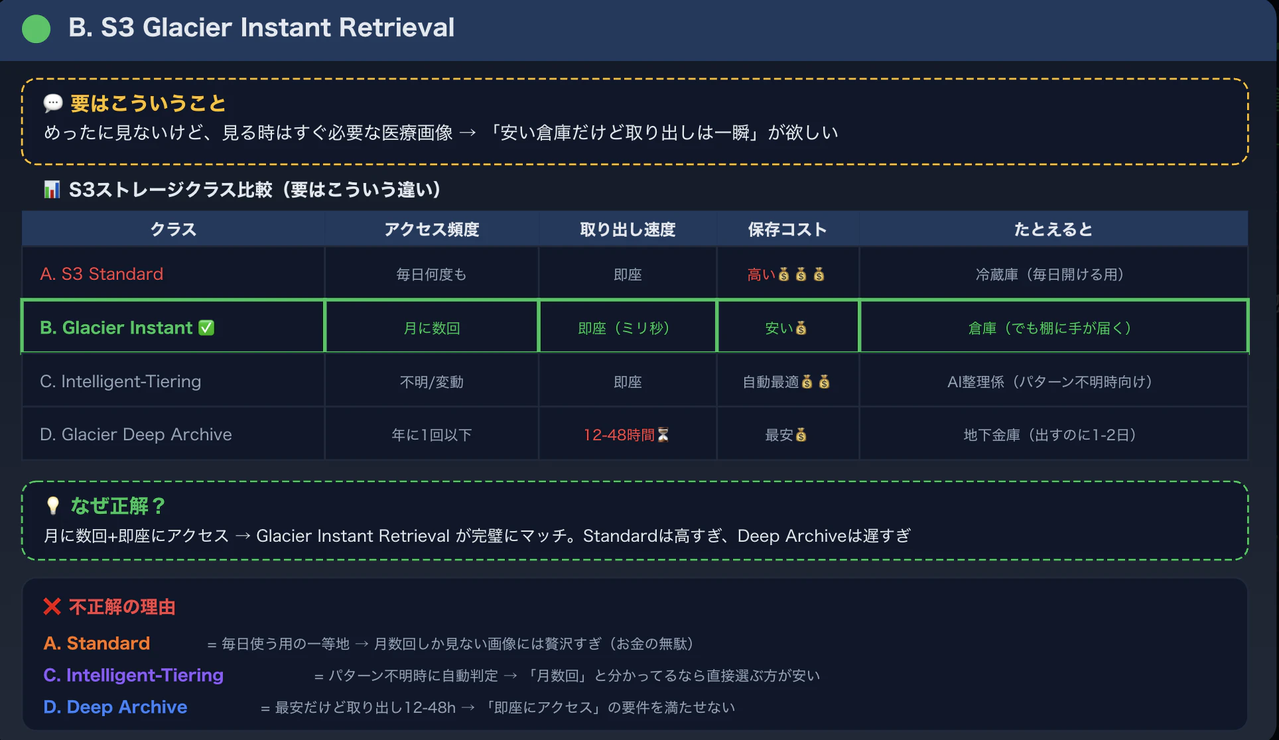Screen dimensions: 1279x740
Task: Click the purple C. Intelligent-Tiering label
Action: 133,675
